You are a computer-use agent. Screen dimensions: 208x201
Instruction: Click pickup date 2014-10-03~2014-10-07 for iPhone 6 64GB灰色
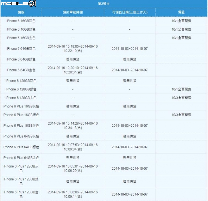coord(130,49)
